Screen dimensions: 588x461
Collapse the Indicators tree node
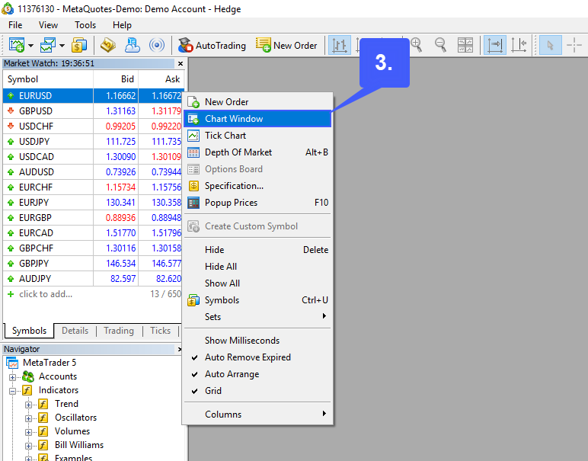click(12, 391)
